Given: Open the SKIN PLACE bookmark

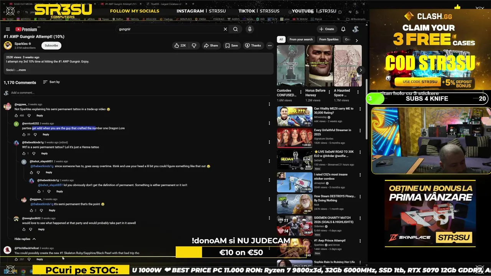Looking at the screenshot, I should point(184,19).
